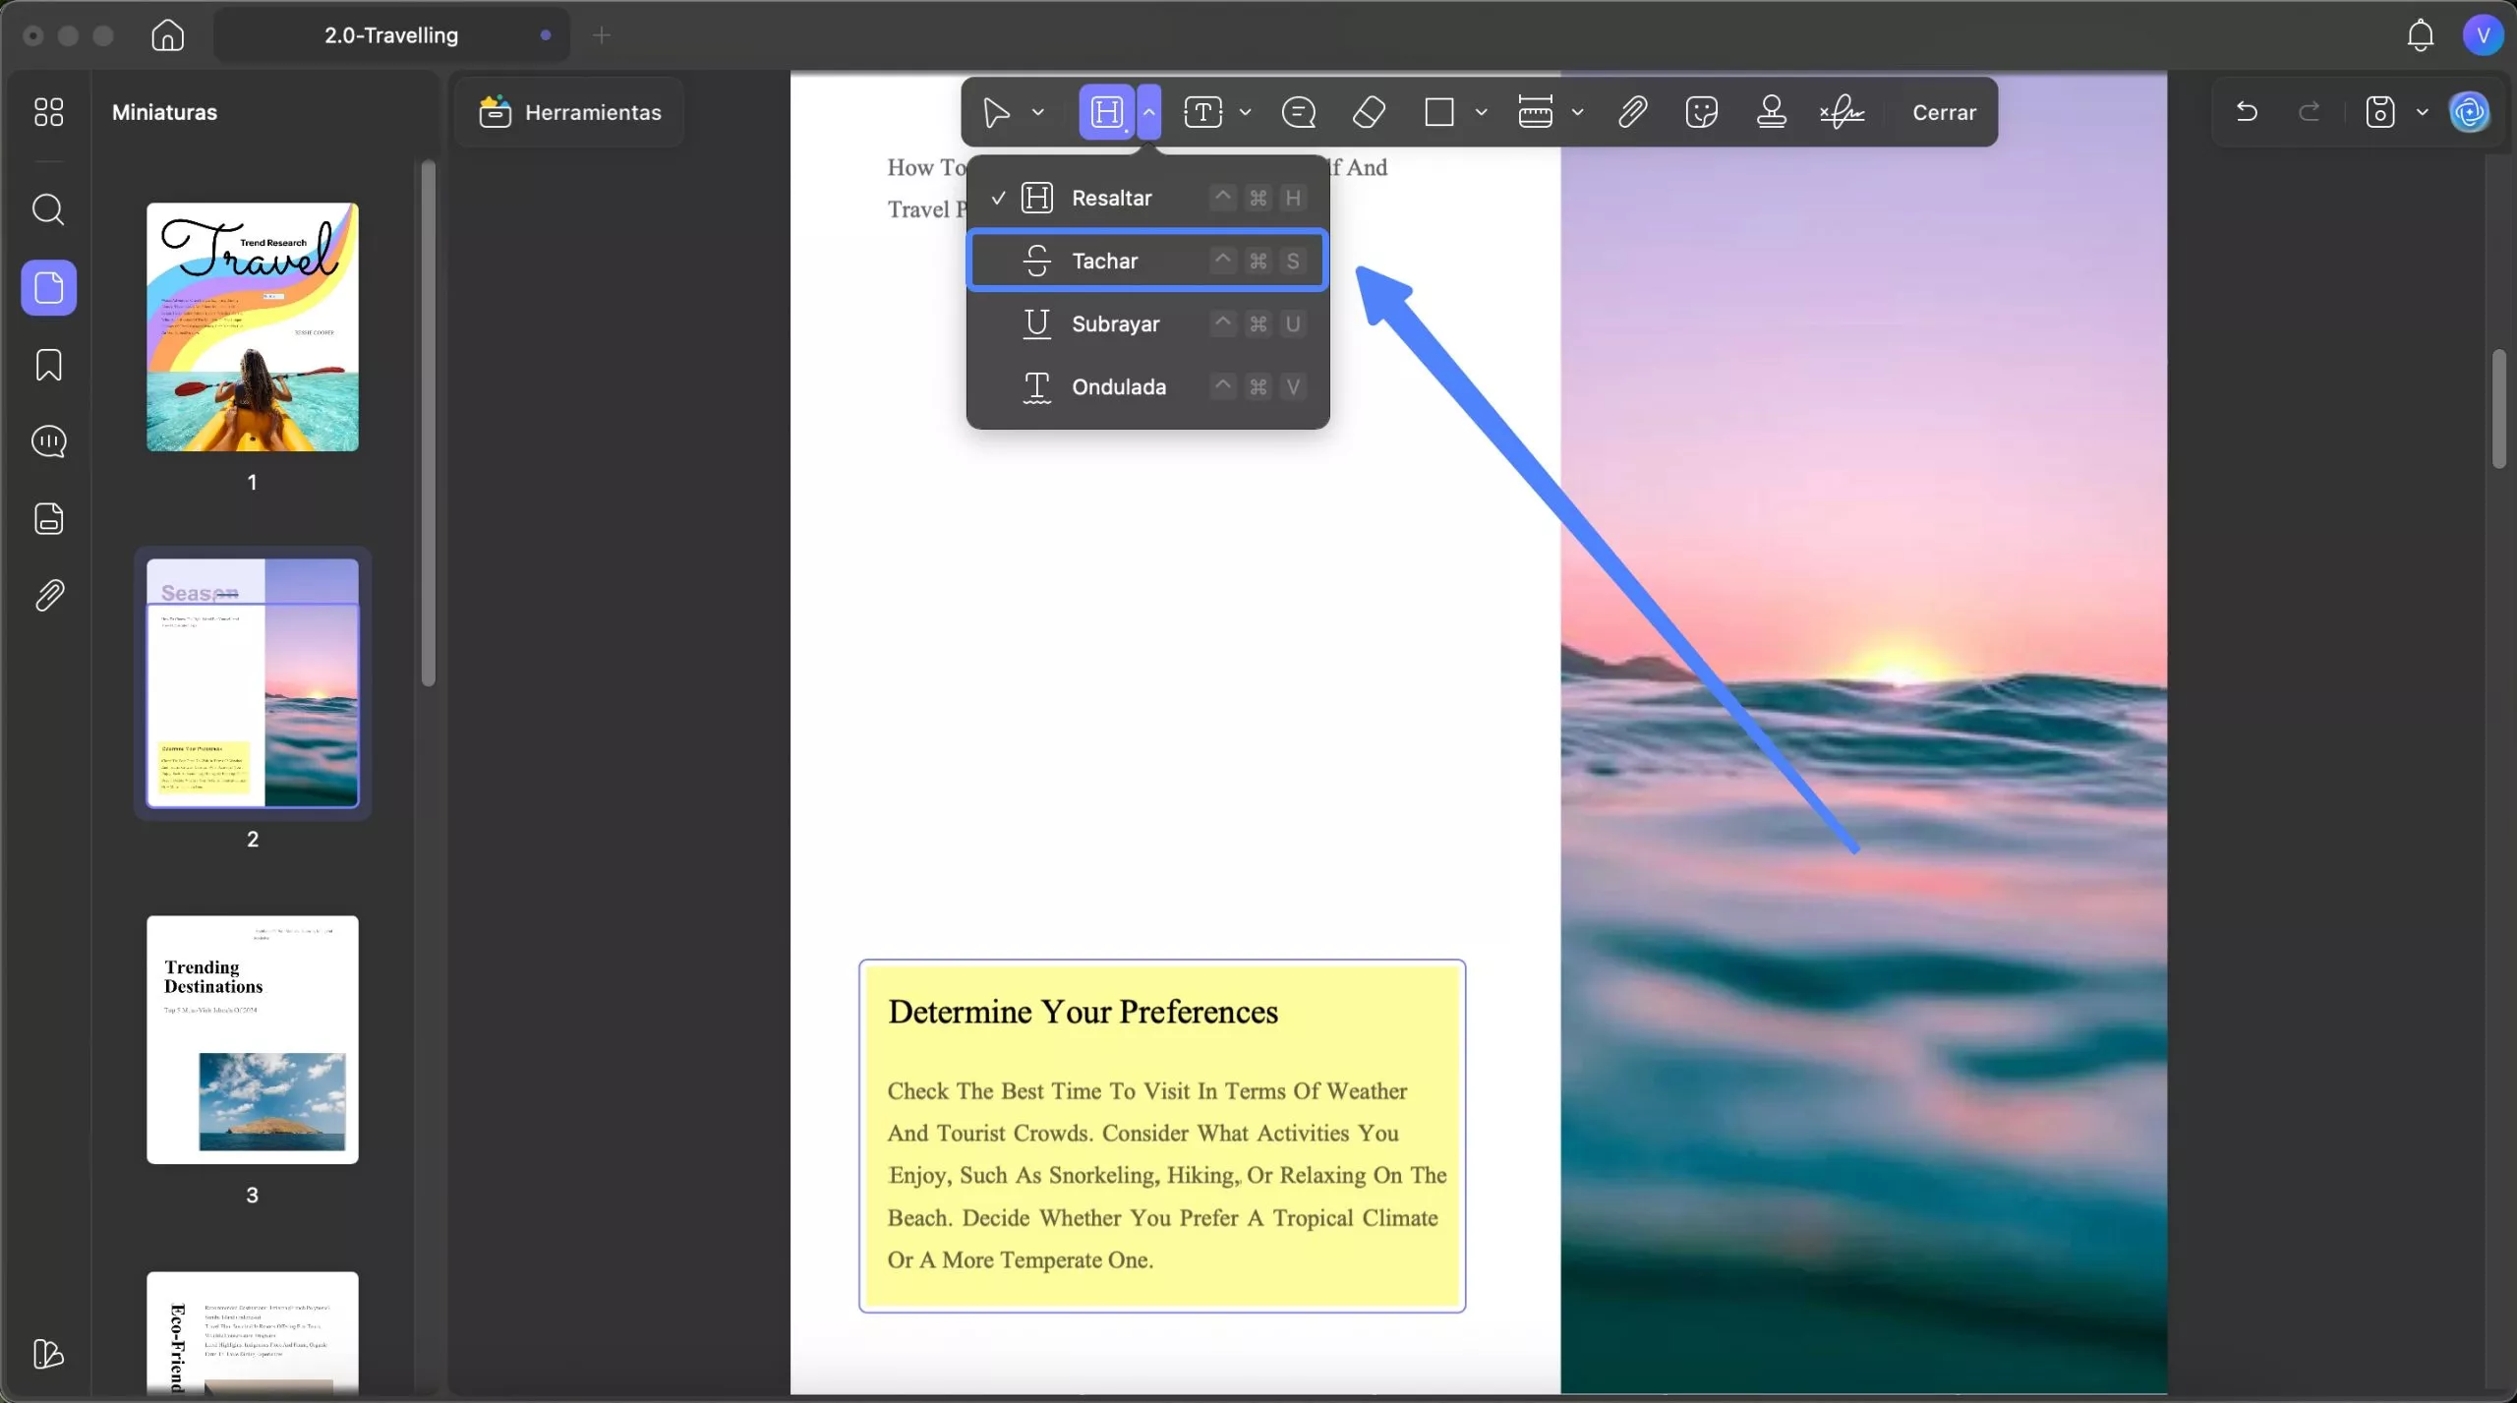Expand the text box tool dropdown
Image resolution: width=2517 pixels, height=1403 pixels.
(x=1246, y=112)
